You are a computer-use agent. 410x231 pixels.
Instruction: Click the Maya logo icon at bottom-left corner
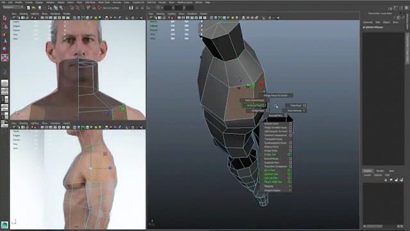point(4,225)
